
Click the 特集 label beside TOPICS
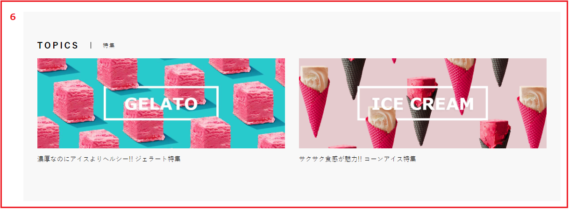coord(109,46)
